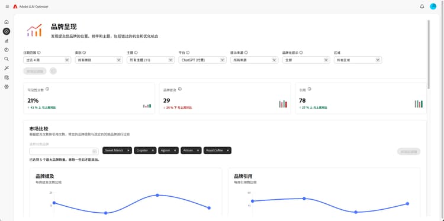Remove the Royal Coffee brand tag
Viewport: 444px width, 221px height.
point(228,151)
